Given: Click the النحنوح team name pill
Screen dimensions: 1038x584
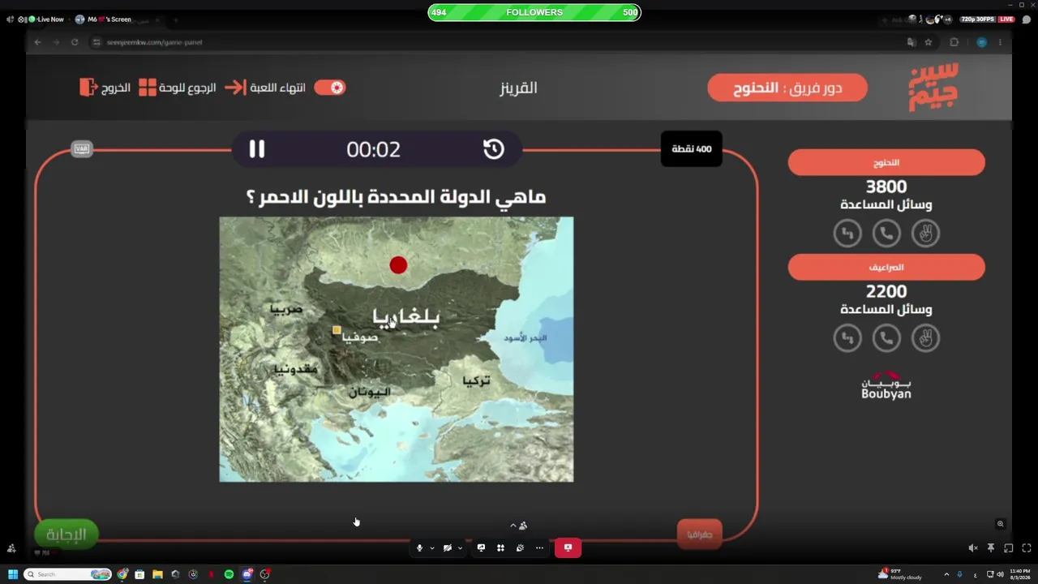Looking at the screenshot, I should (x=886, y=162).
